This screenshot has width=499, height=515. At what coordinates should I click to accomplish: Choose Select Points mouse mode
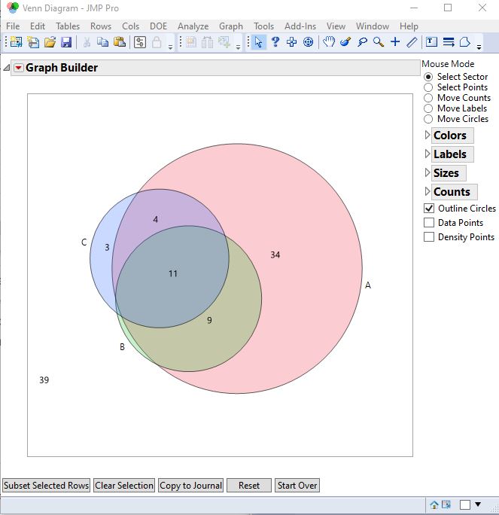coord(429,87)
